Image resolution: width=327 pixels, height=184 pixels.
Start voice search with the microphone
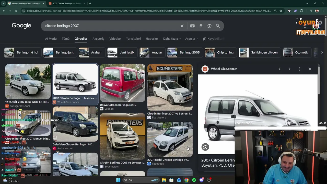point(201,26)
